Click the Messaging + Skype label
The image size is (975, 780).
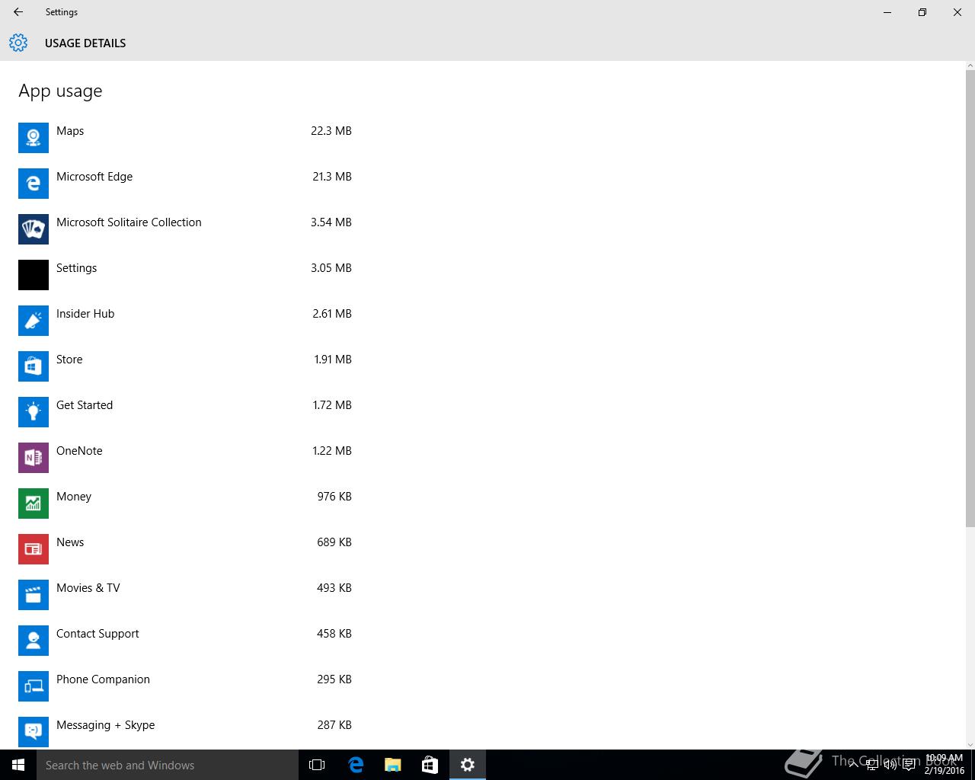pyautogui.click(x=105, y=725)
